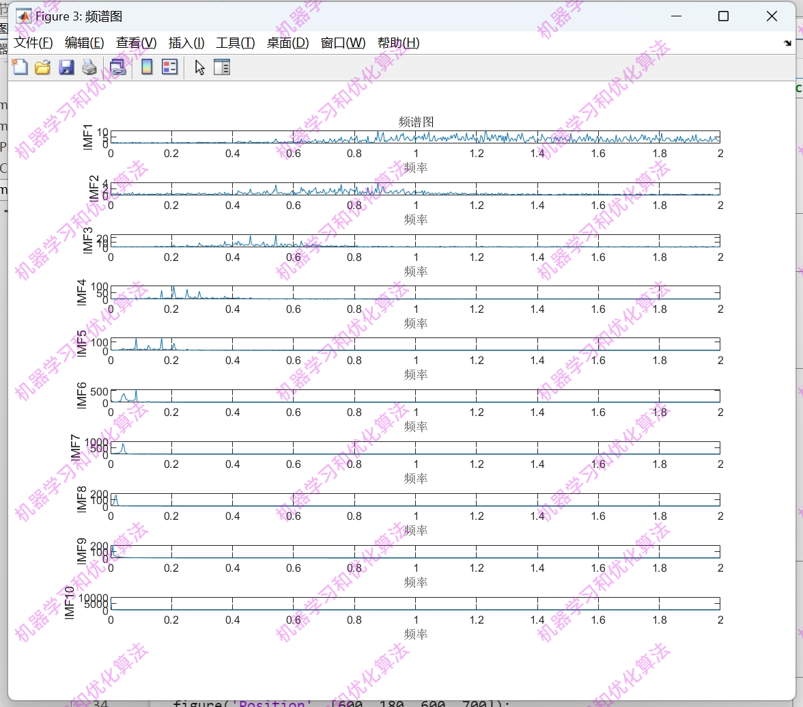Viewport: 803px width, 707px height.
Task: Activate the Edit Plot arrow tool
Action: pyautogui.click(x=199, y=67)
